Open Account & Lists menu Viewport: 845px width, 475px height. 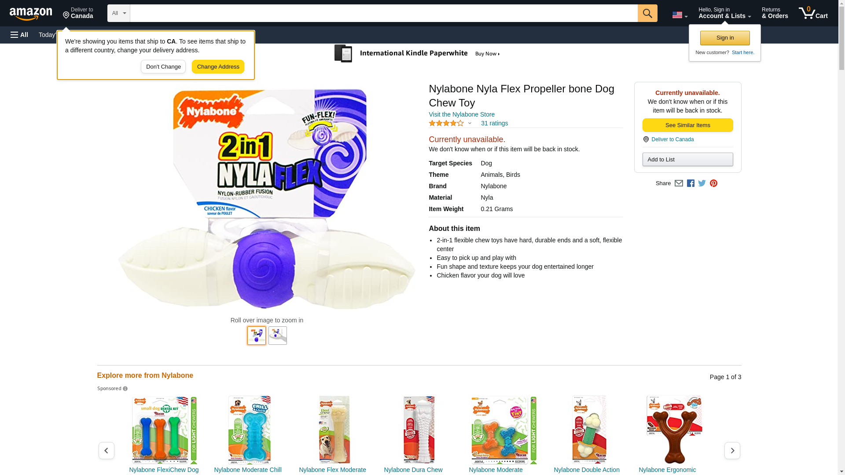coord(724,13)
